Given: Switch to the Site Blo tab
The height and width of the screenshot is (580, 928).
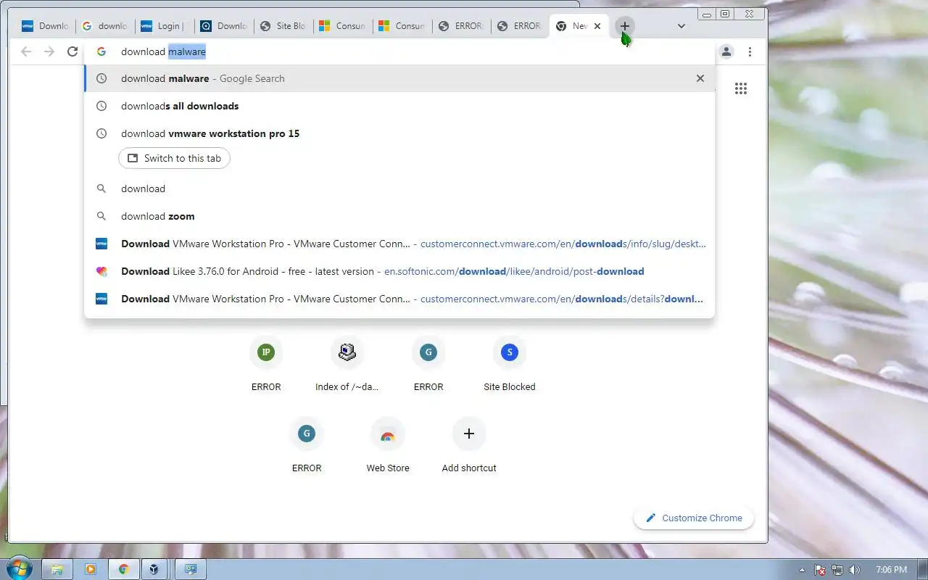Looking at the screenshot, I should click(283, 26).
